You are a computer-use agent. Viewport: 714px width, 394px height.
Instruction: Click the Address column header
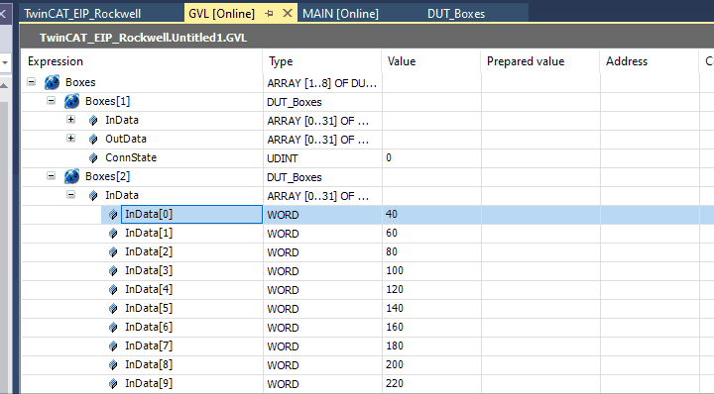[x=650, y=61]
